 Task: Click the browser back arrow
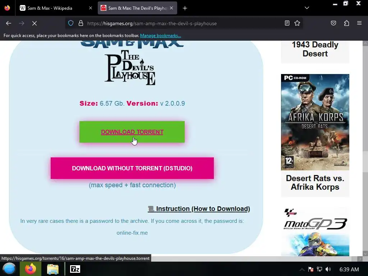[x=9, y=23]
